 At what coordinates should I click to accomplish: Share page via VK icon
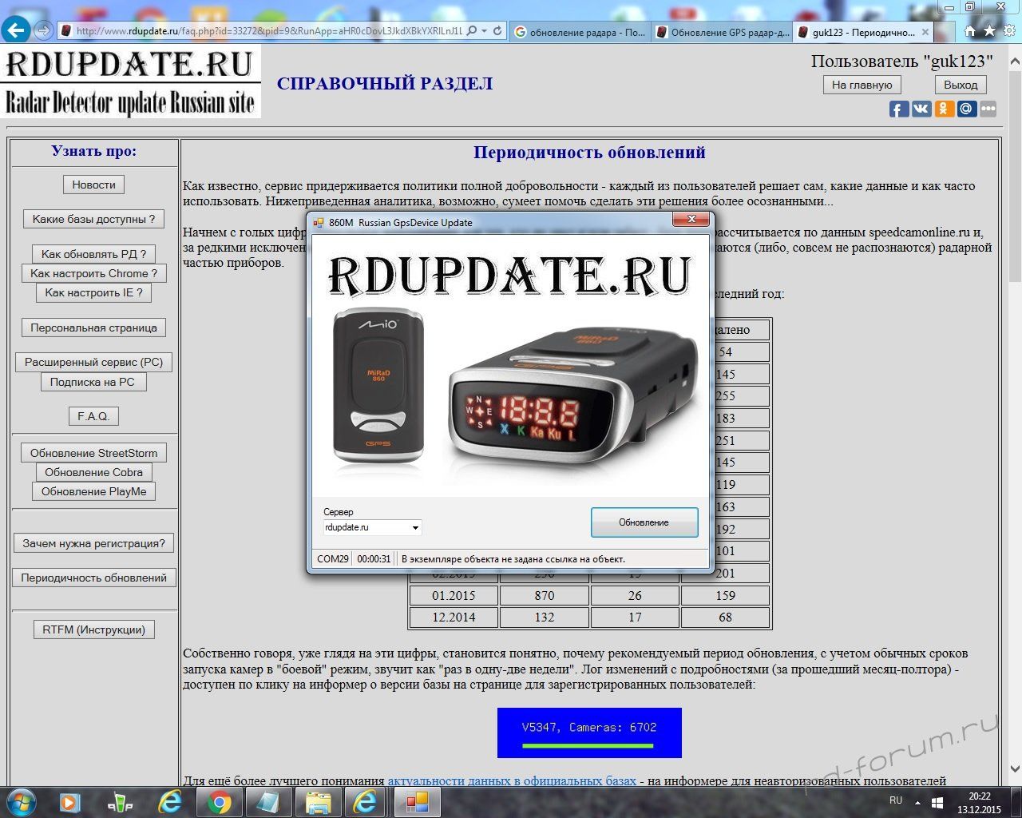point(921,109)
